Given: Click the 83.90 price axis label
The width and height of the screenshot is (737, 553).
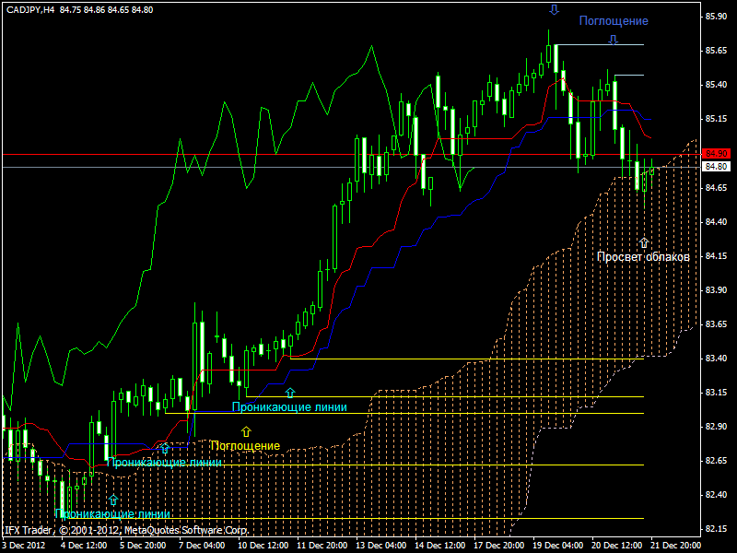Looking at the screenshot, I should [x=717, y=290].
